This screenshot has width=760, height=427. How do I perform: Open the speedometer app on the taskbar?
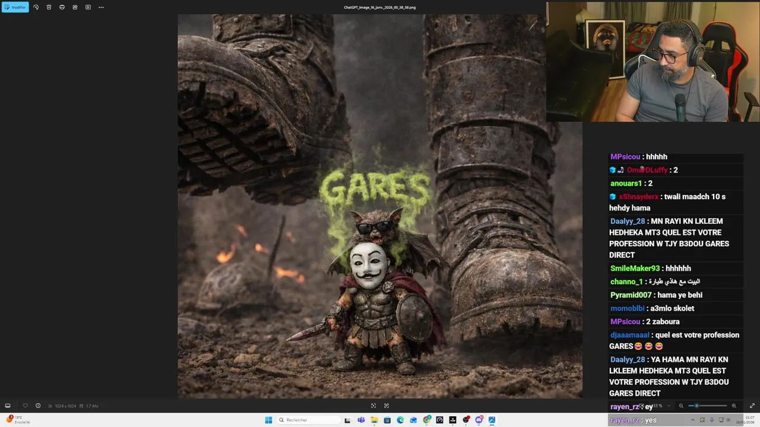coord(439,420)
